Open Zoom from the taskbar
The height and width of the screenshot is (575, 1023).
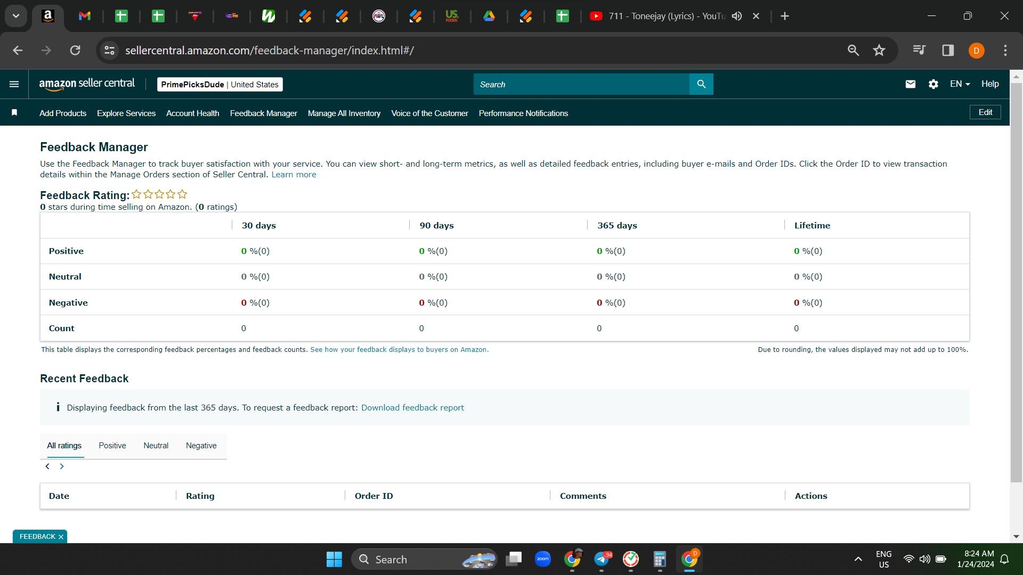tap(543, 559)
